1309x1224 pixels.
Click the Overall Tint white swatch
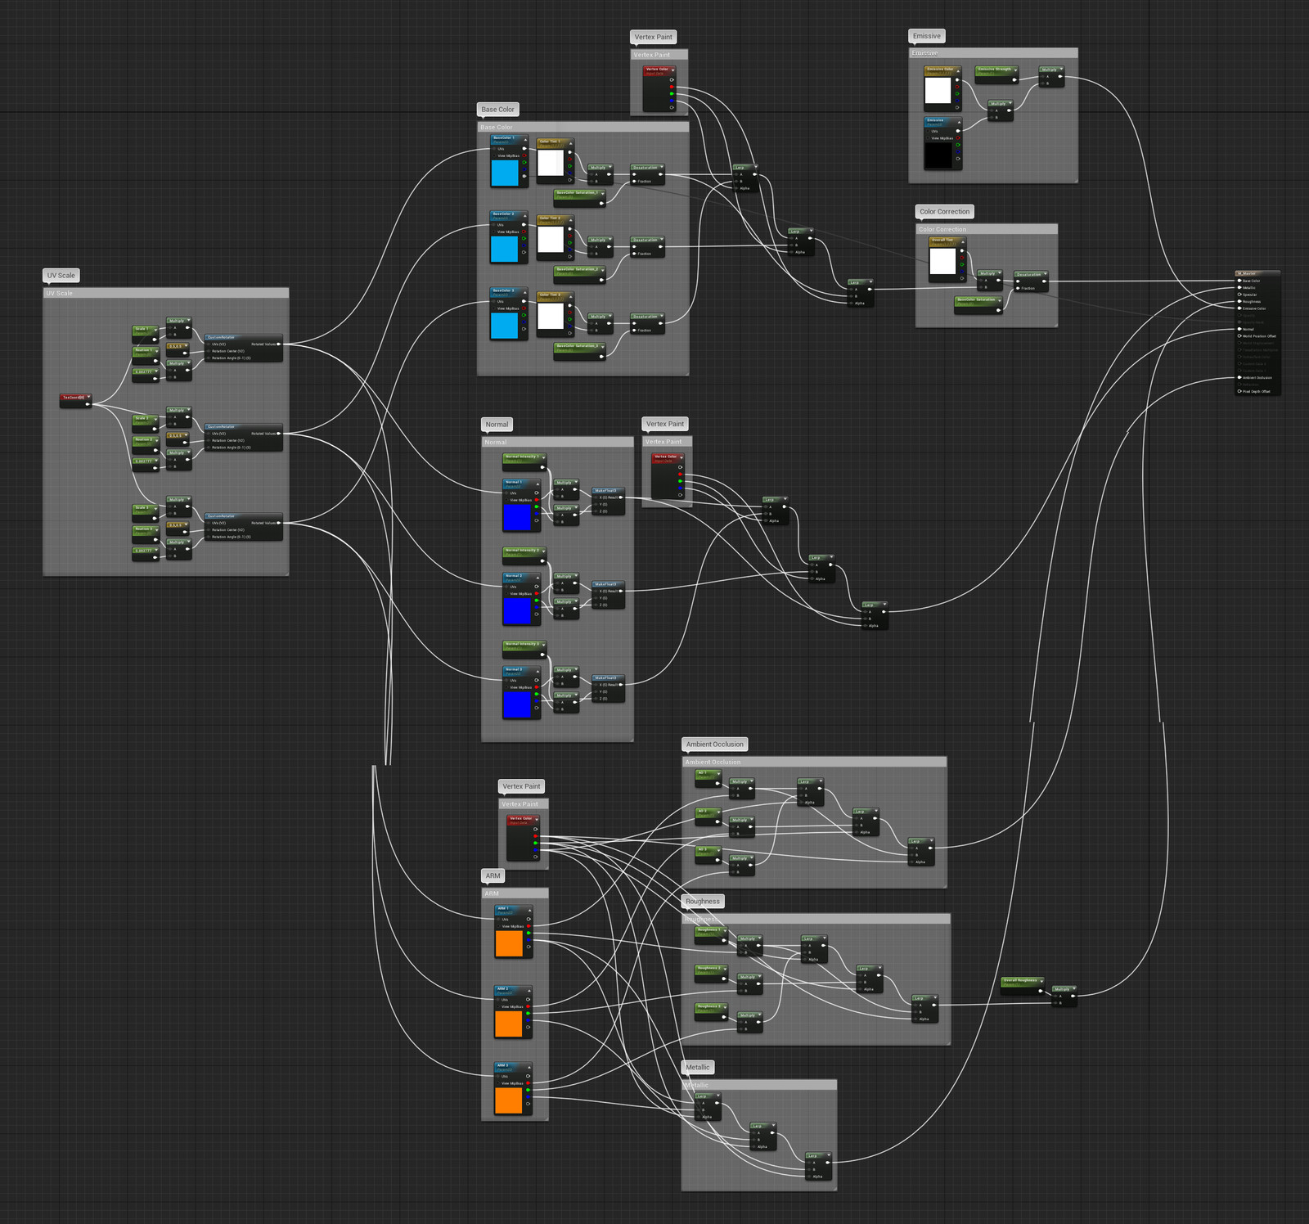coord(942,262)
